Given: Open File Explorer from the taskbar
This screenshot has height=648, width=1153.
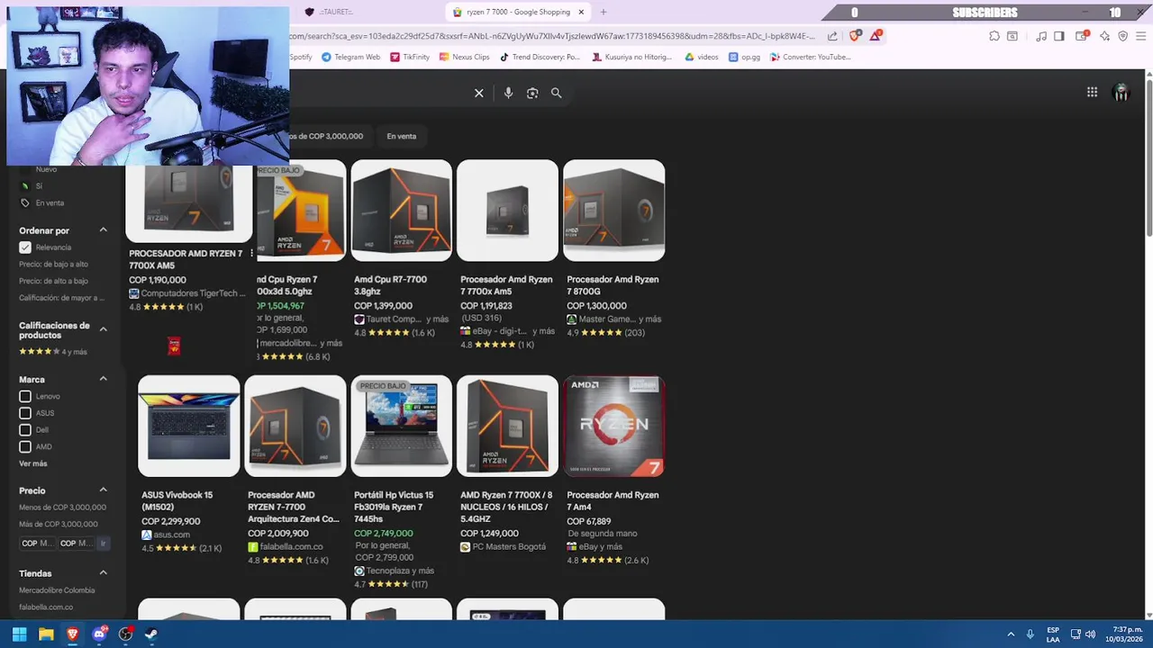Looking at the screenshot, I should [x=46, y=634].
